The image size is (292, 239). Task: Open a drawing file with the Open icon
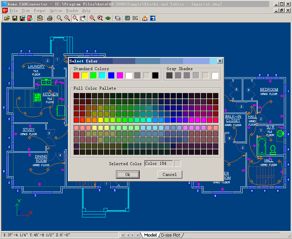(7, 18)
